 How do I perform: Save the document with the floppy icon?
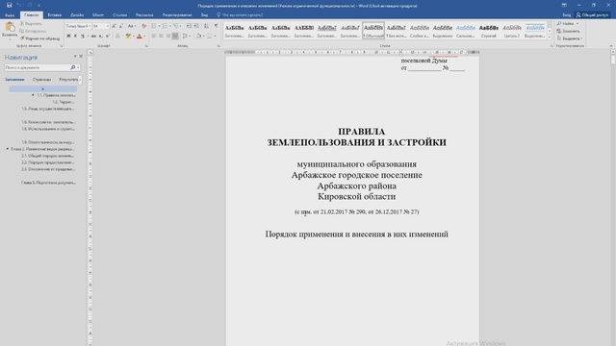9,5
